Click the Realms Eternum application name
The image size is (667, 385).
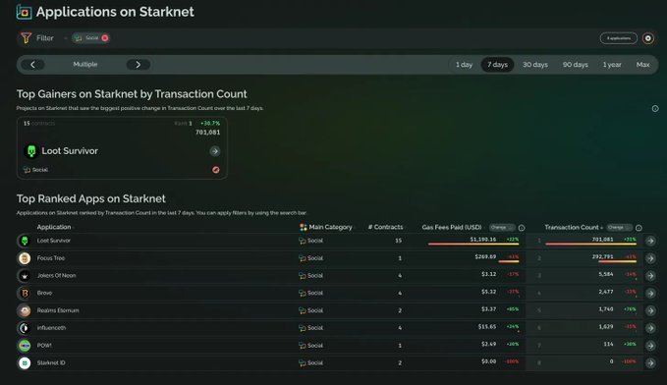click(58, 310)
